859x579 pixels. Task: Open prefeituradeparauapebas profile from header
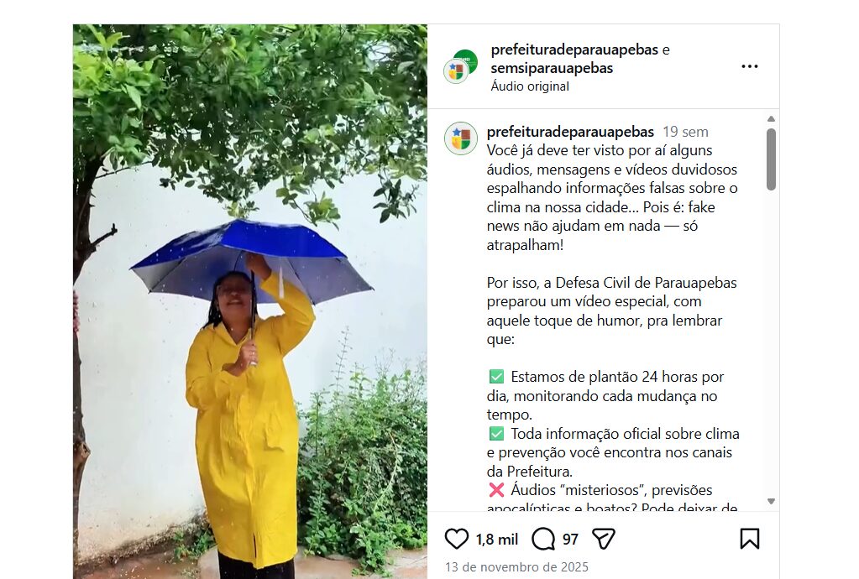[574, 50]
